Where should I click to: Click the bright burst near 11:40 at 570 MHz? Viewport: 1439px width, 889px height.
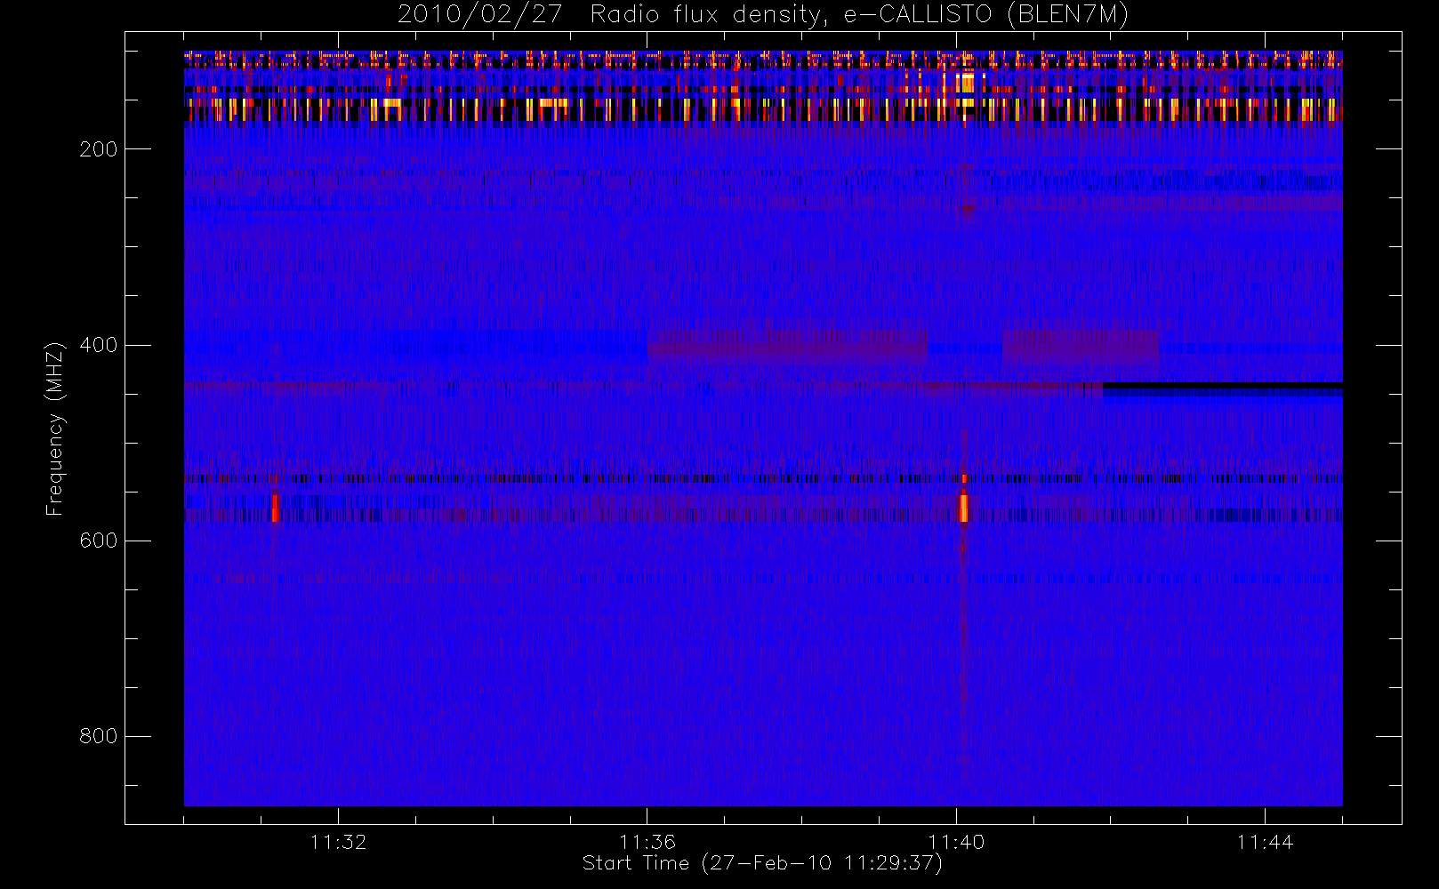(963, 507)
